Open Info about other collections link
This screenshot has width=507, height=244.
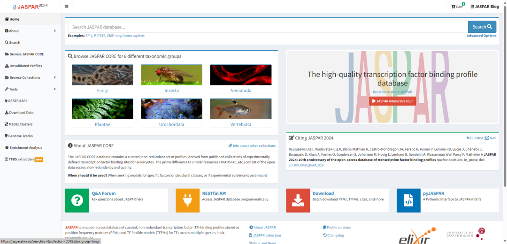[x=252, y=146]
